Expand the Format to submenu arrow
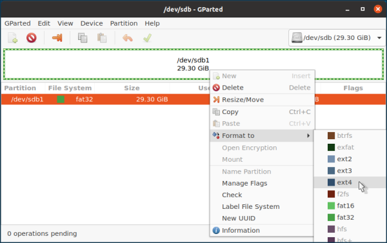 click(x=308, y=136)
